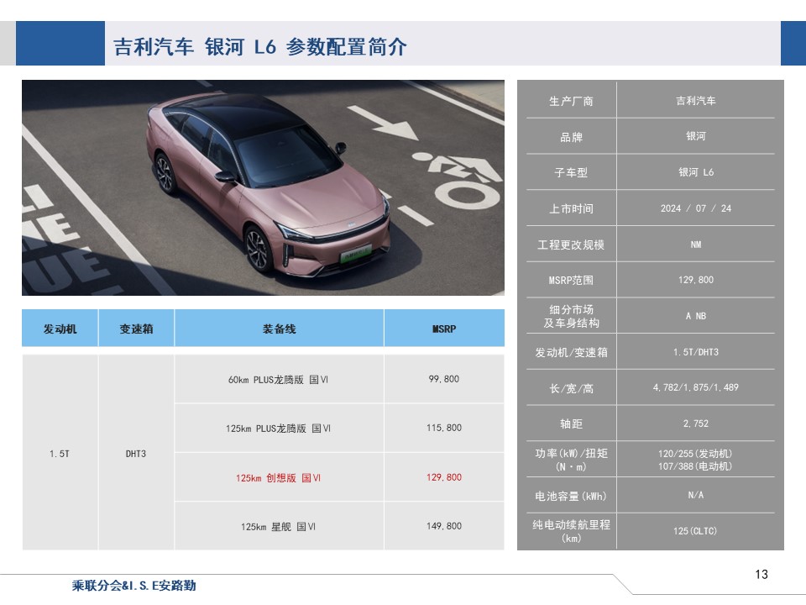Click the "MSRP" blue column header
Image resolution: width=806 pixels, height=605 pixels.
tap(444, 329)
